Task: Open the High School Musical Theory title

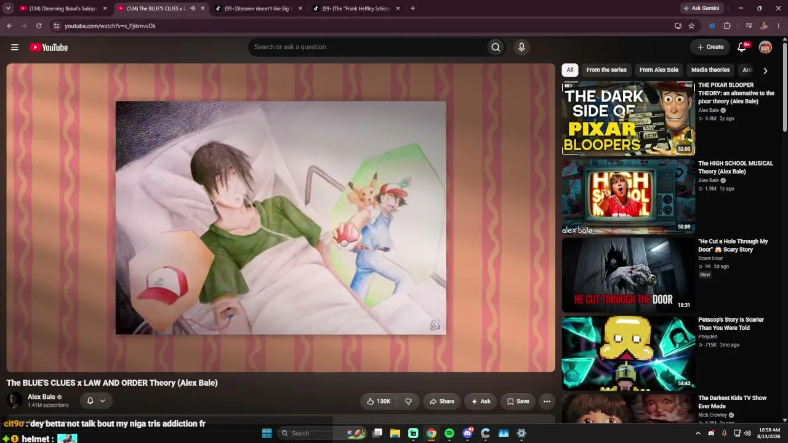Action: (735, 167)
